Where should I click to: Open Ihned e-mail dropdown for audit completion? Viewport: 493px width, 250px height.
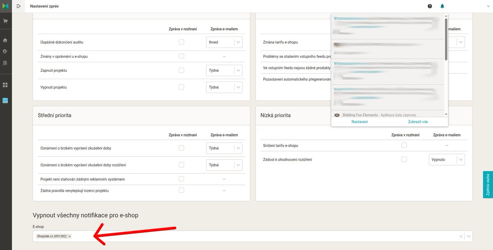click(x=224, y=42)
